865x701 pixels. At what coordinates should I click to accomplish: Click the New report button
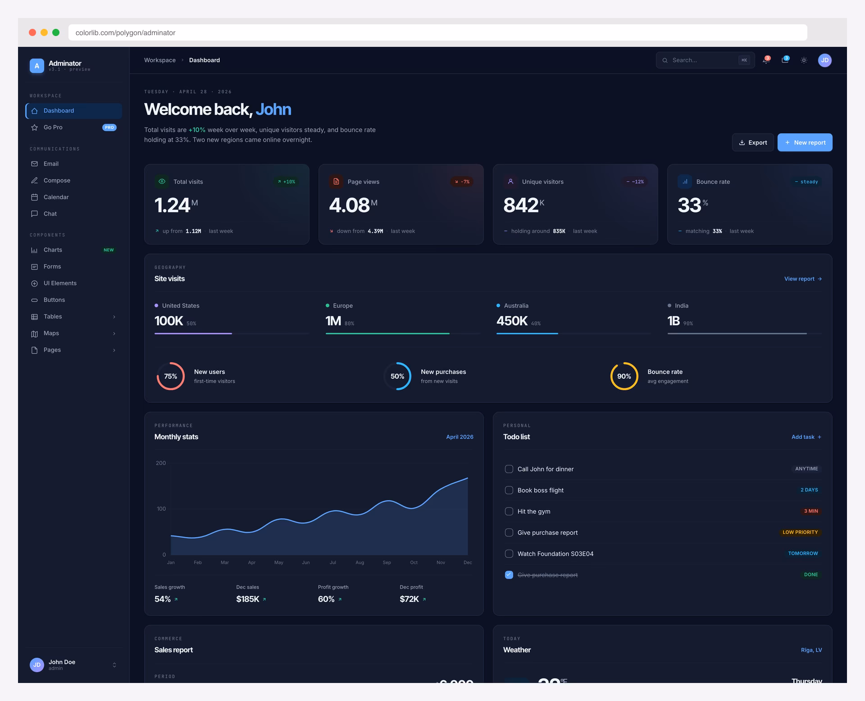pos(805,142)
